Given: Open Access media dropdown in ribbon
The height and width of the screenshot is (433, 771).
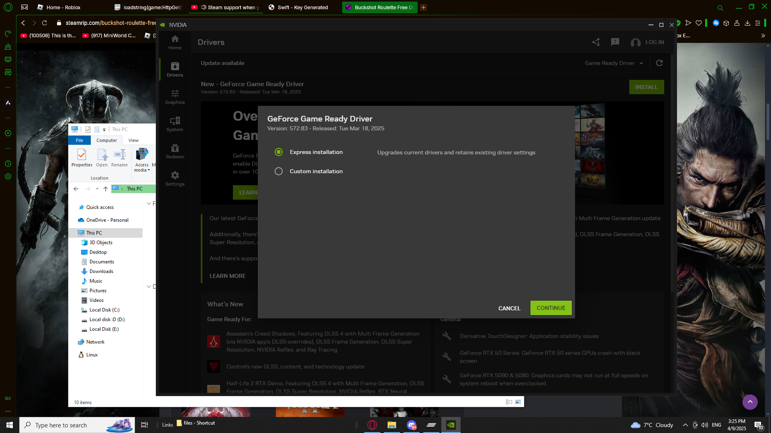Looking at the screenshot, I should click(x=142, y=160).
